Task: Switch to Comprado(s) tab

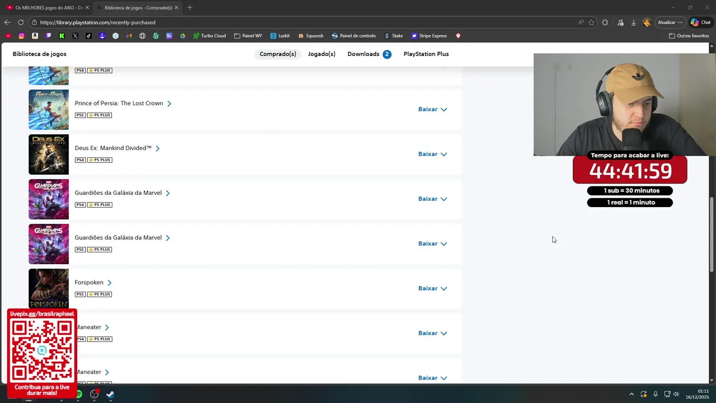Action: click(278, 54)
